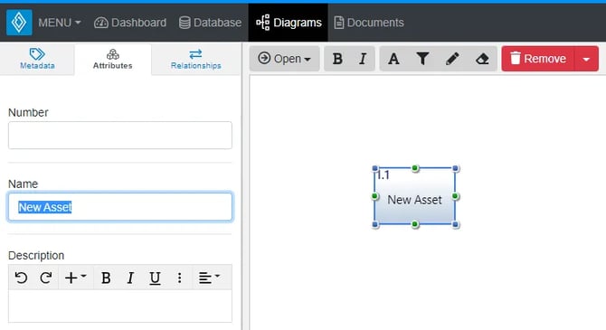Click the bottom-right blue resize handle

coord(456,224)
